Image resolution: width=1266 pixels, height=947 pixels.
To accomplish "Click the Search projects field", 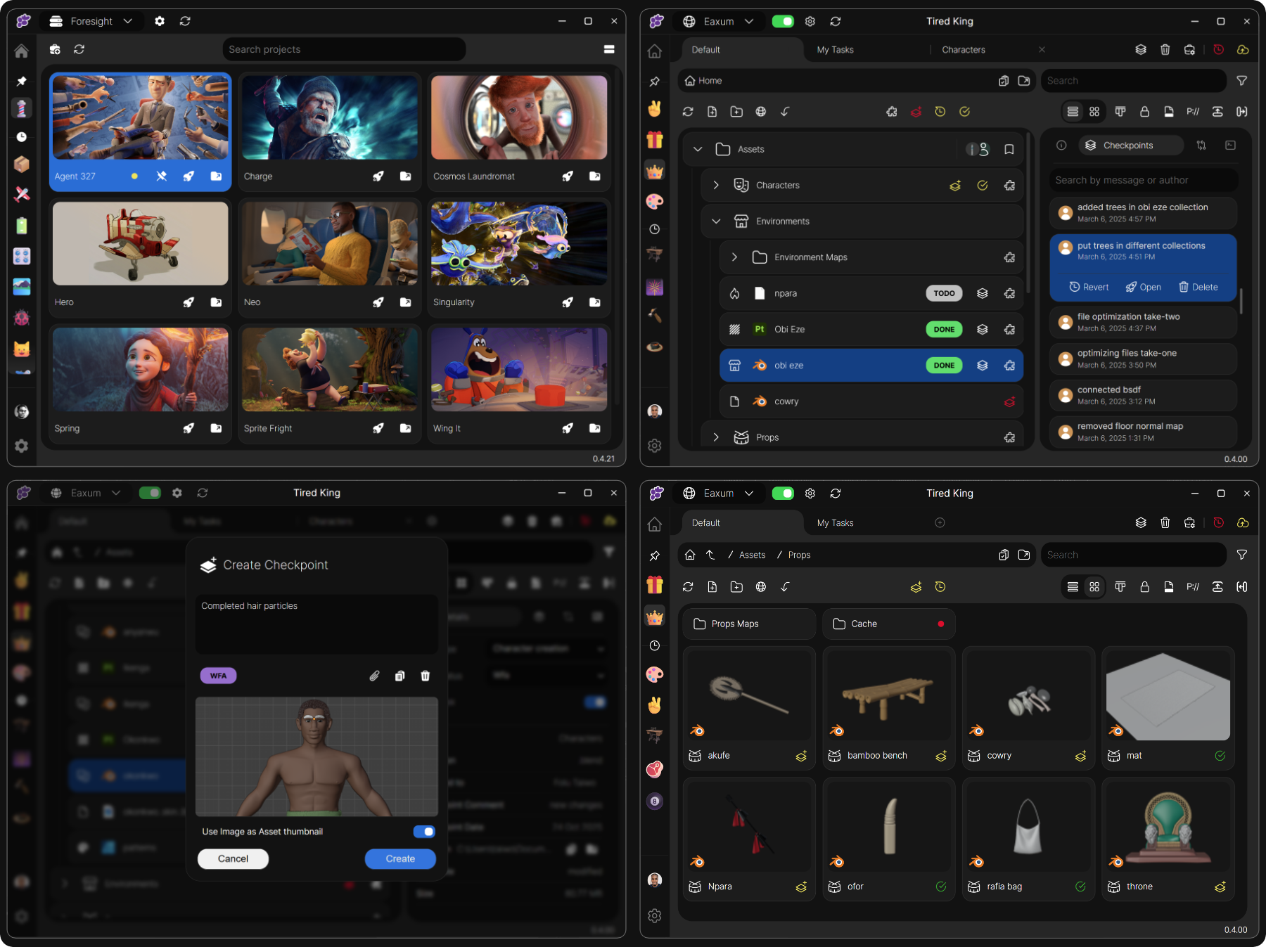I will (x=345, y=49).
